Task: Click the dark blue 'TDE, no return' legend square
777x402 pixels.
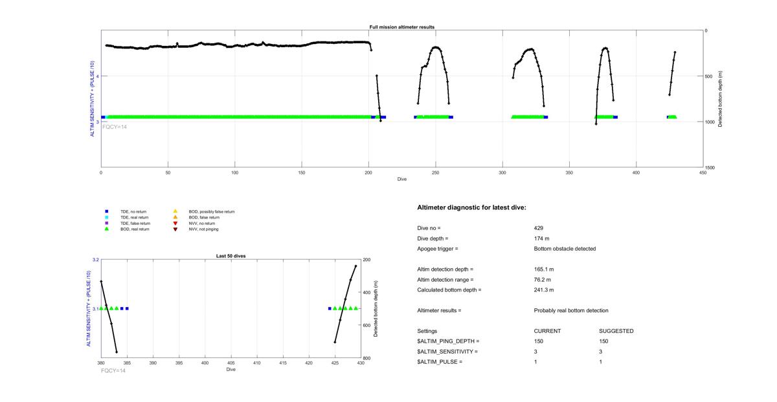Action: (107, 211)
